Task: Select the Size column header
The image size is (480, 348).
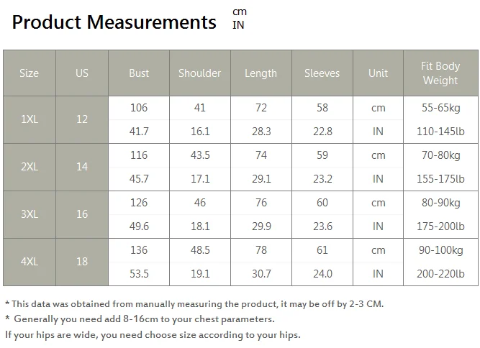Action: [30, 73]
